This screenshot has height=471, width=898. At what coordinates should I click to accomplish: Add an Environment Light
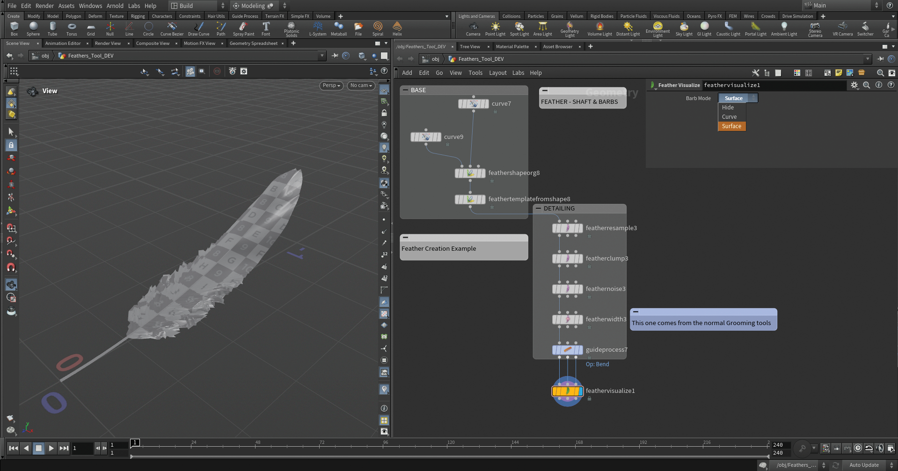658,29
